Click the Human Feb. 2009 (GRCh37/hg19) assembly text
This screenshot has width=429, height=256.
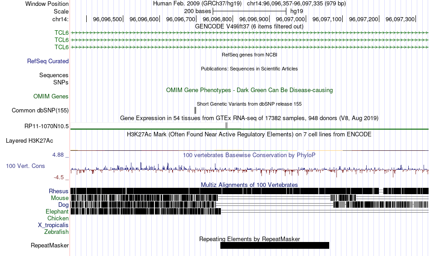tap(197, 4)
